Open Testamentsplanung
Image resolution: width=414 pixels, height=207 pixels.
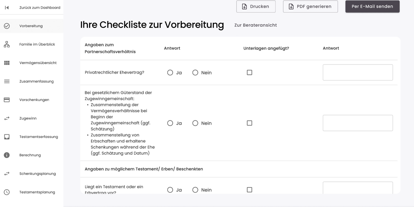point(32,192)
